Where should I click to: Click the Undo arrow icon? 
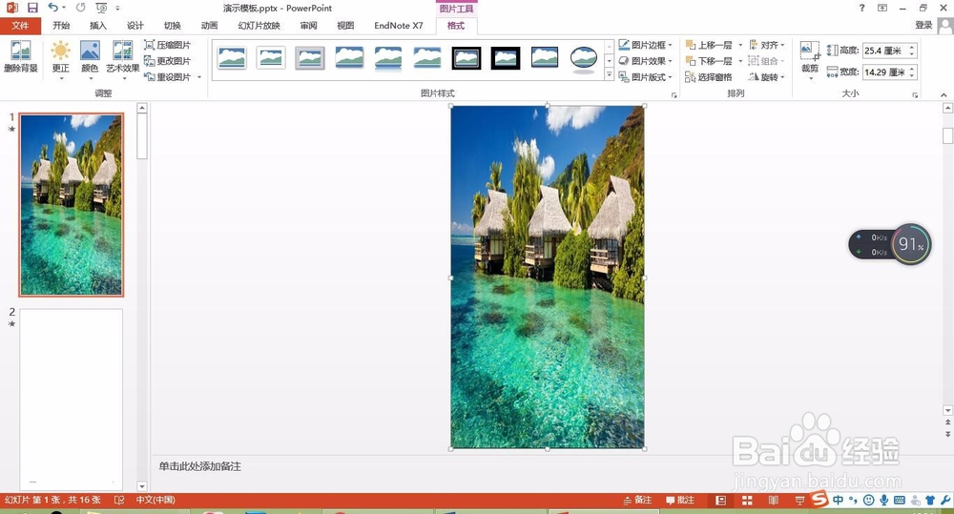point(52,8)
